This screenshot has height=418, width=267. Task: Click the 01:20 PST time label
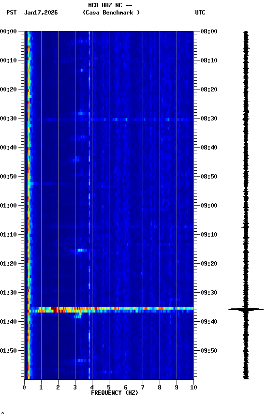click(8, 264)
